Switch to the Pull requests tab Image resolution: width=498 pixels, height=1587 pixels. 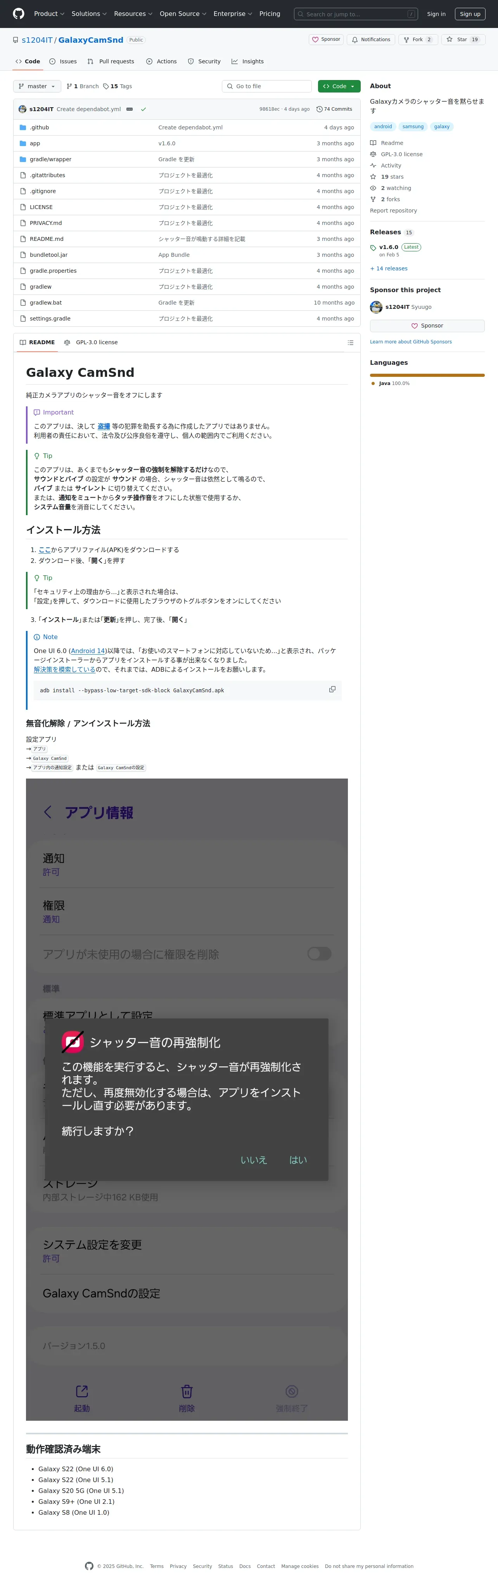(x=111, y=62)
